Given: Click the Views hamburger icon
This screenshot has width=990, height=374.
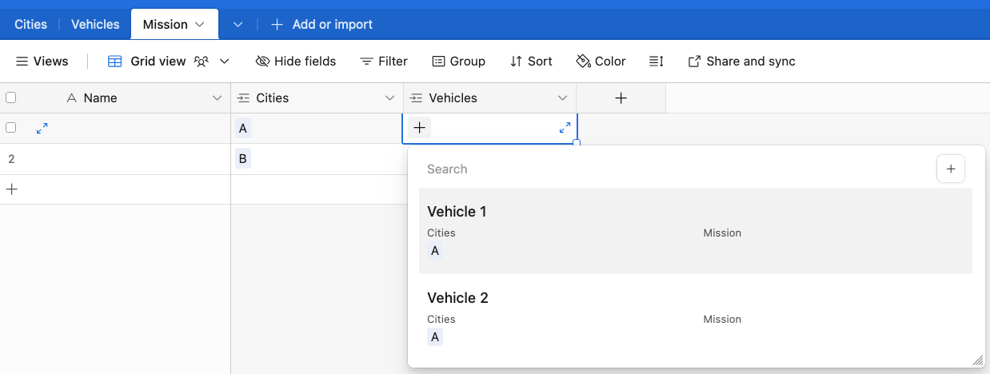Looking at the screenshot, I should 22,62.
